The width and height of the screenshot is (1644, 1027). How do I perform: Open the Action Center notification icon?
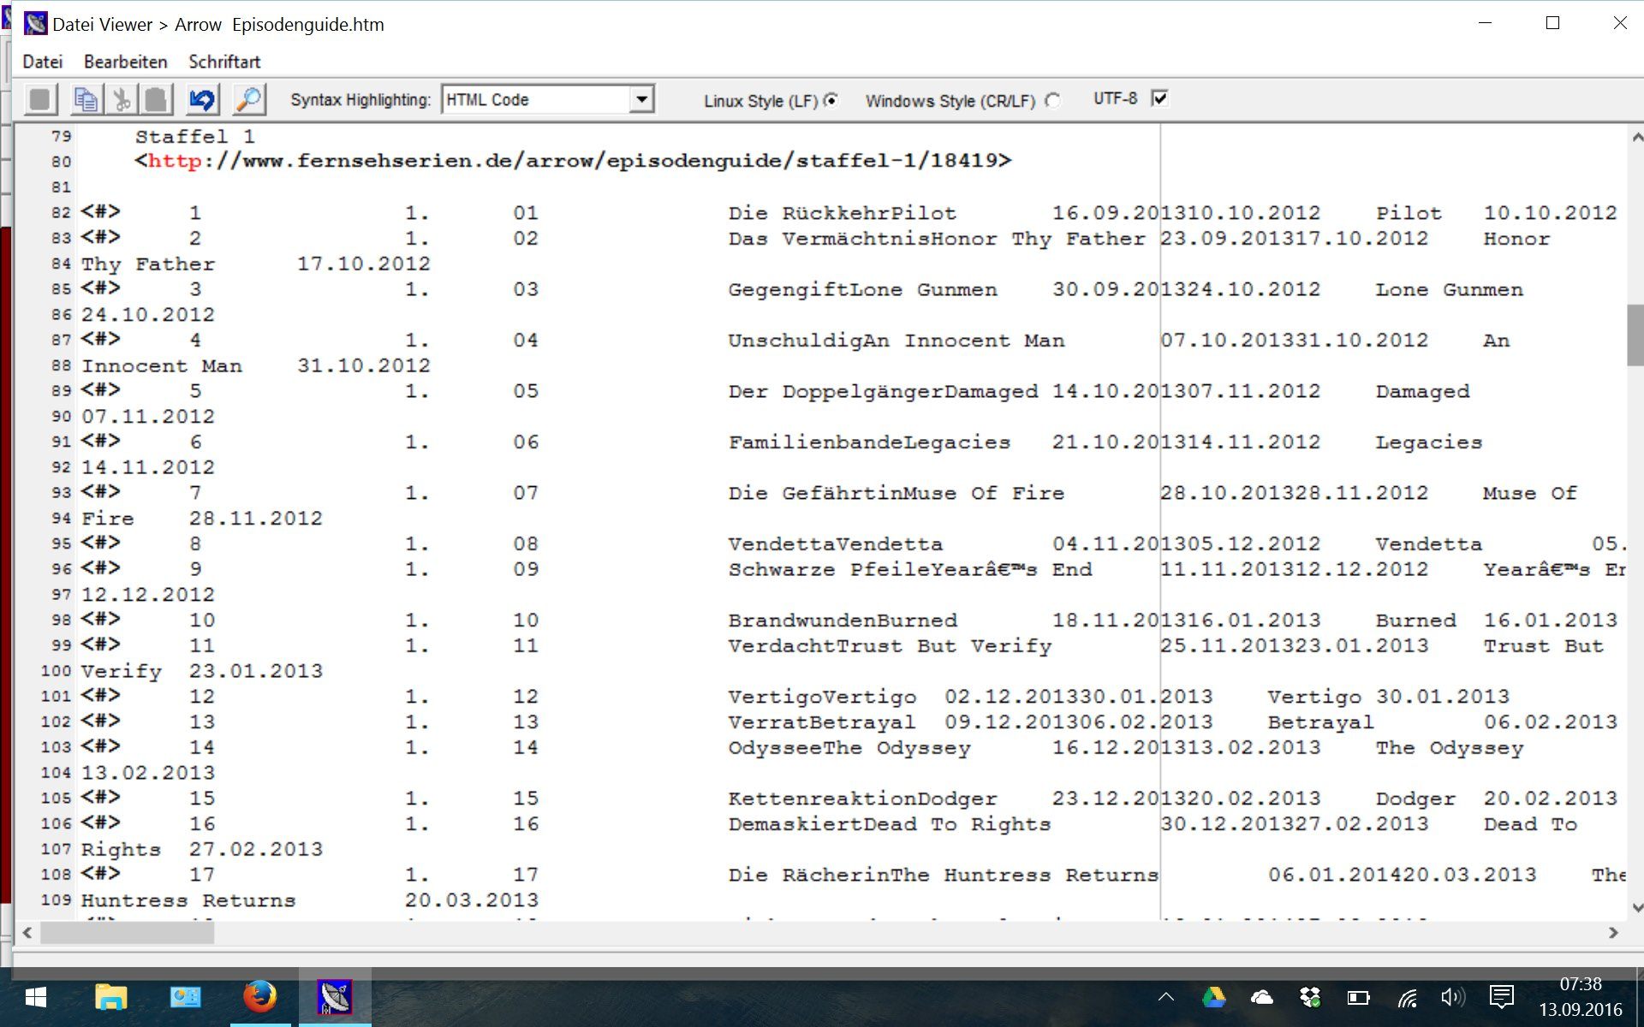[1502, 997]
